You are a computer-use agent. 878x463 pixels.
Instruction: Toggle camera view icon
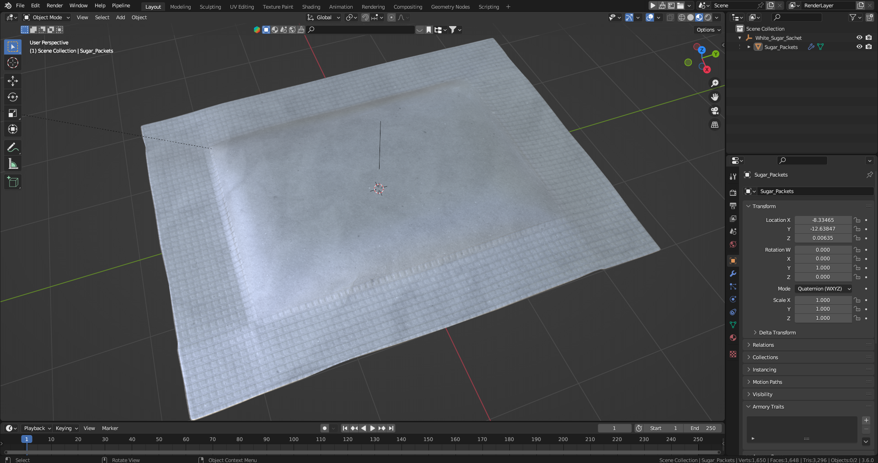(x=715, y=111)
